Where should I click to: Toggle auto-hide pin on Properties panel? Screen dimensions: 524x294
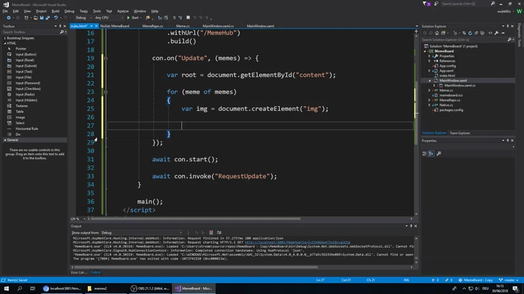coord(508,141)
